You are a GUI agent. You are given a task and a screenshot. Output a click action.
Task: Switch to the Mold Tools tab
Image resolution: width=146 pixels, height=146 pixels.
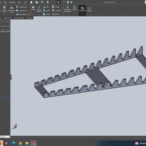click(8, 18)
